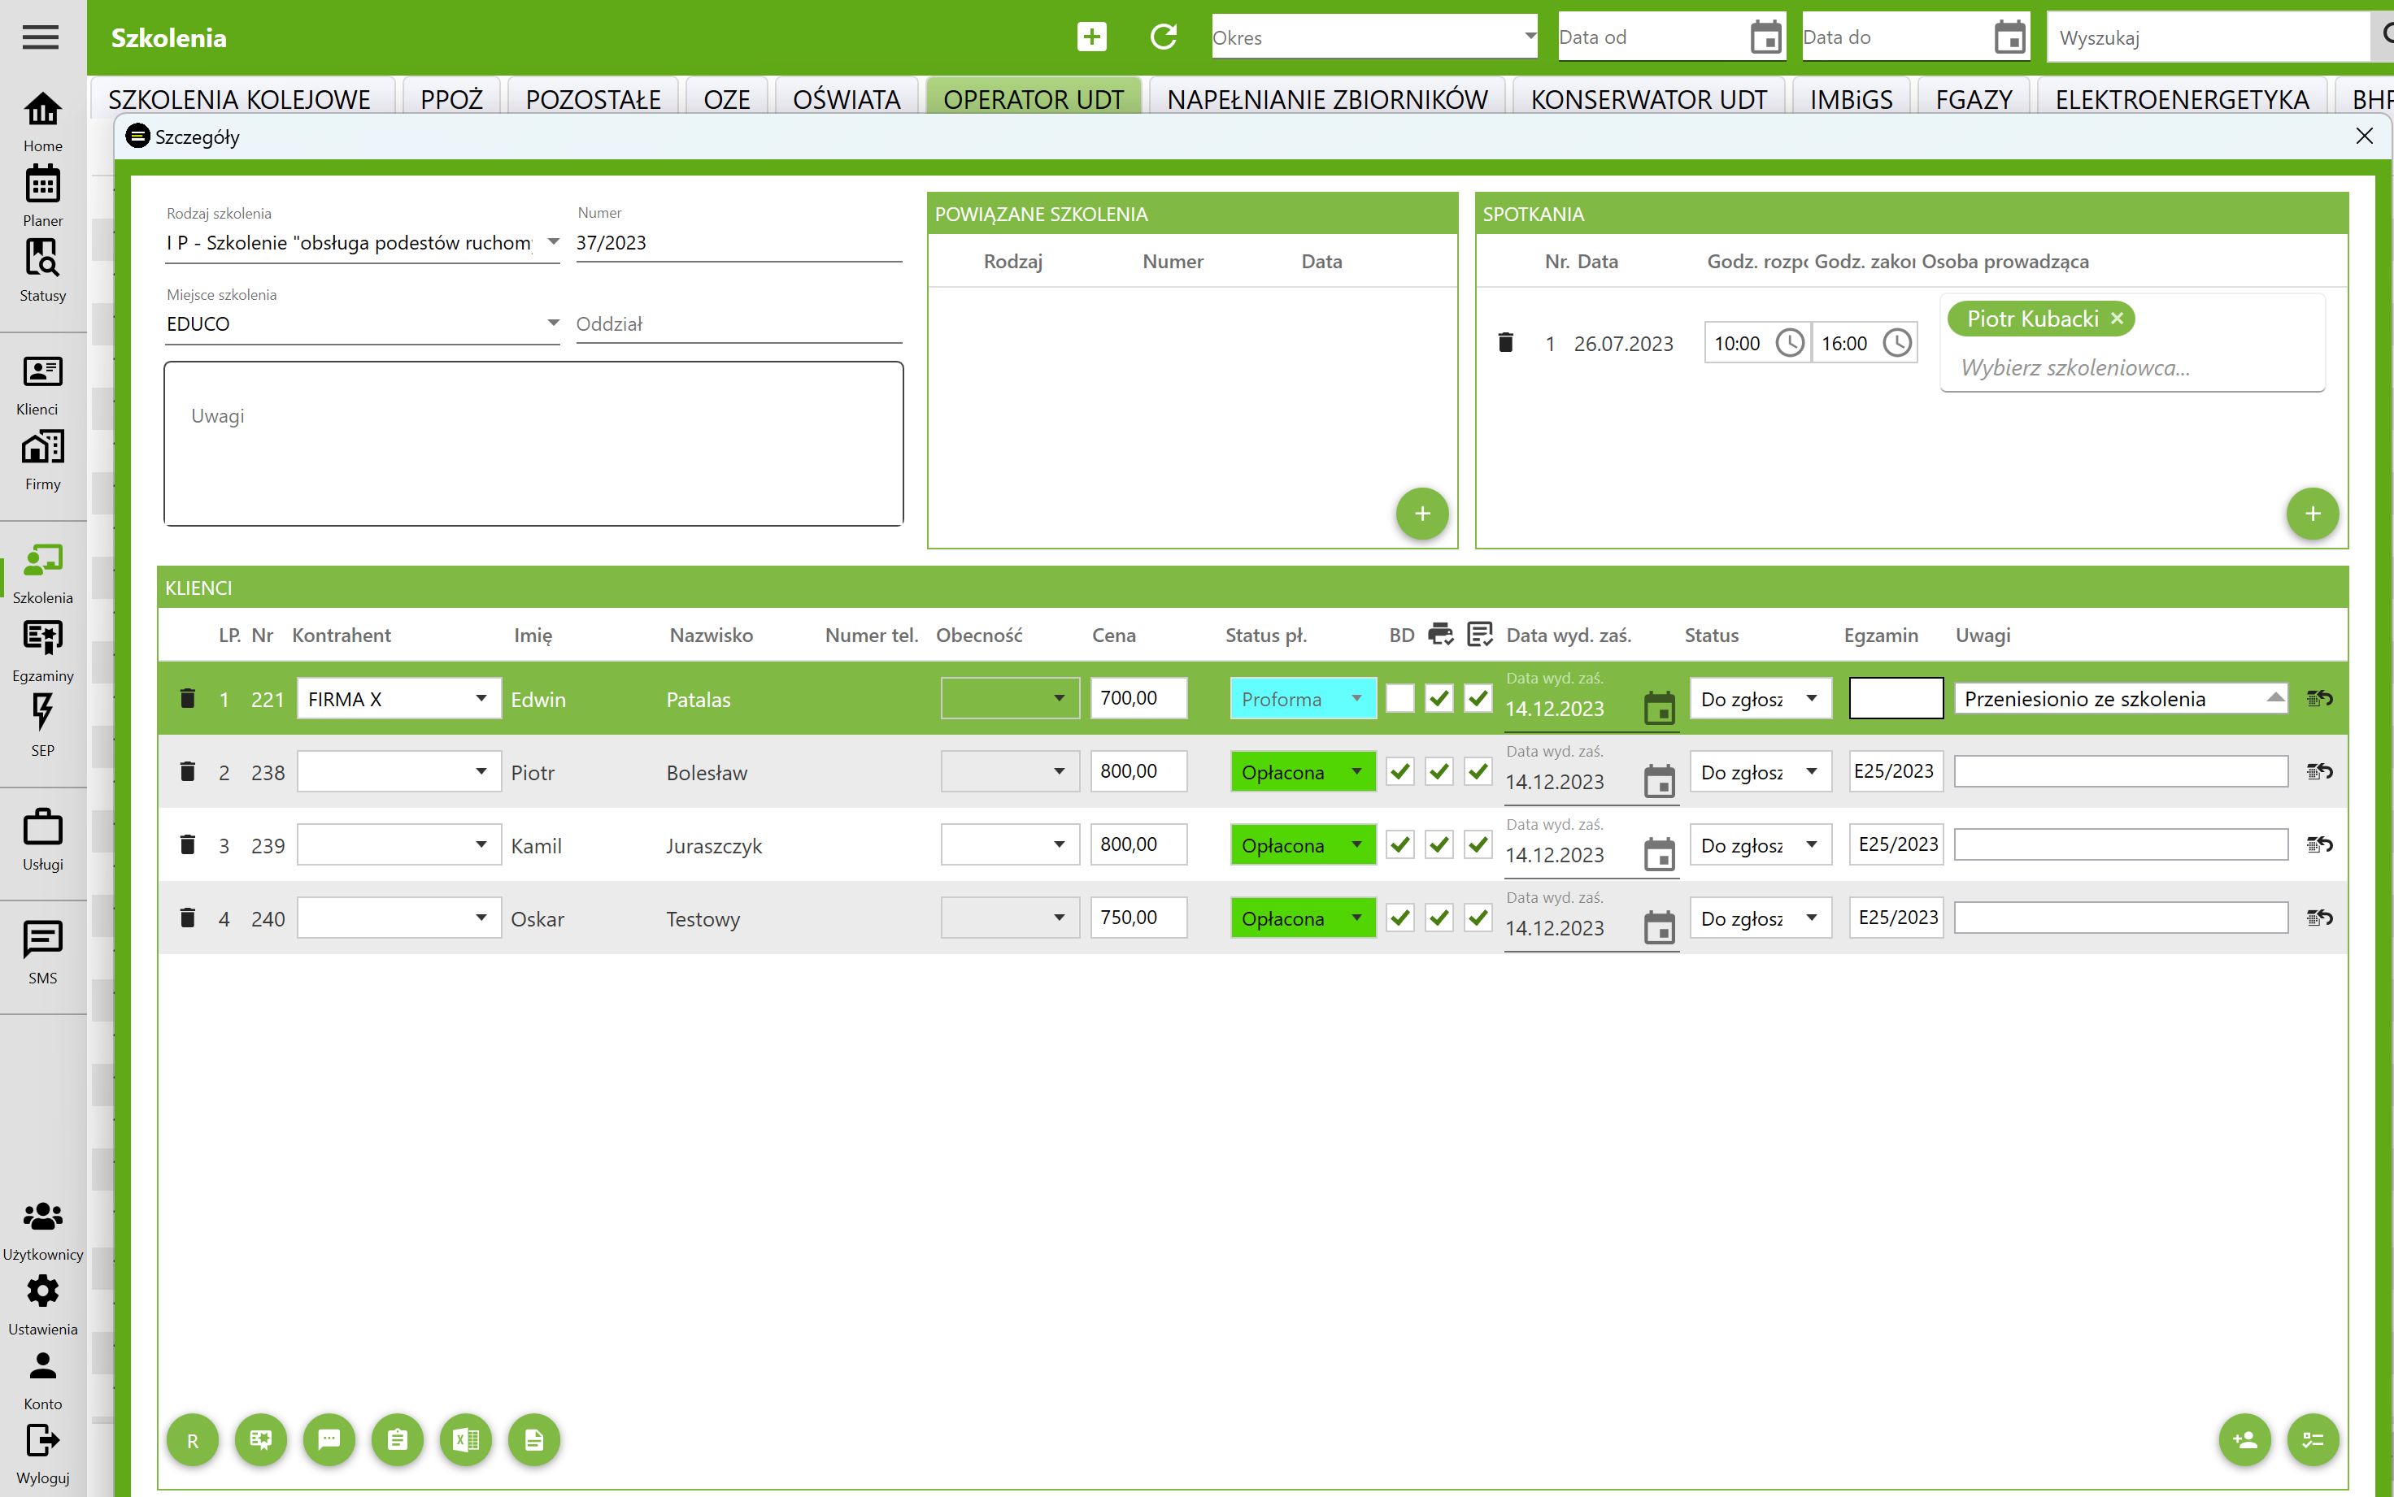Screen dimensions: 2394x1497
Task: Click the document round button
Action: [x=534, y=1439]
